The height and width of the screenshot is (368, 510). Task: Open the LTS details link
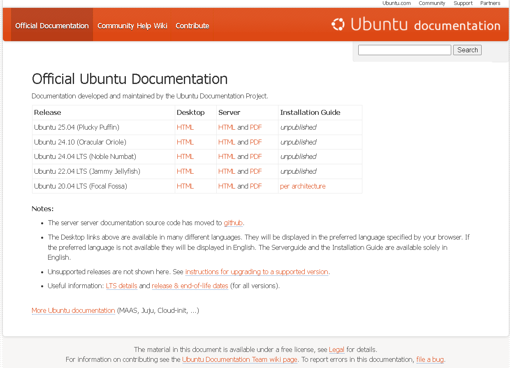121,286
